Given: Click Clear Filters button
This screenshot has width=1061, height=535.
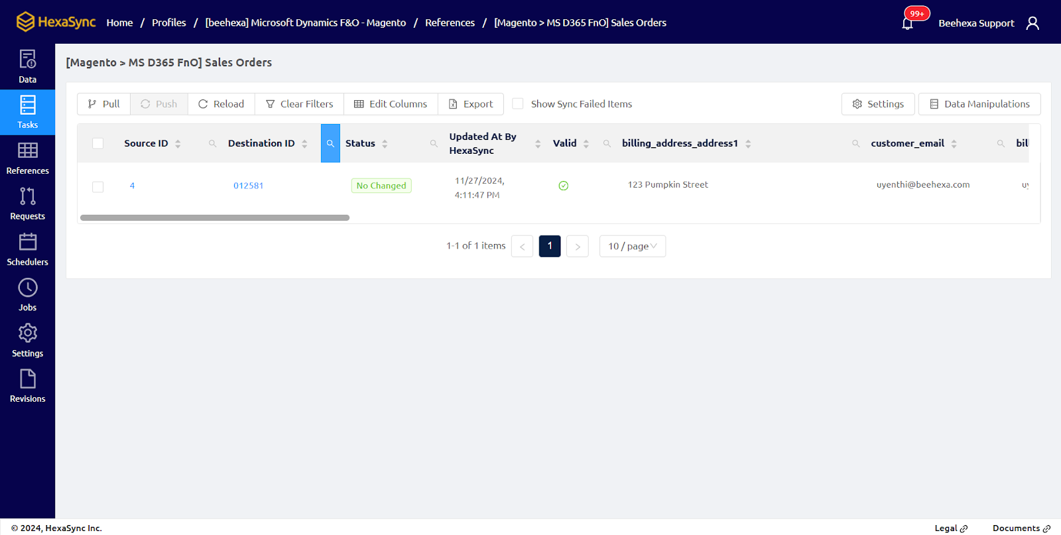Looking at the screenshot, I should [x=300, y=103].
